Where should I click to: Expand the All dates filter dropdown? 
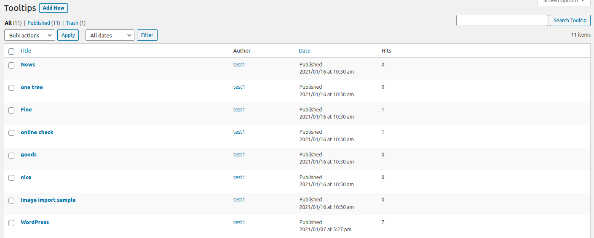(110, 35)
